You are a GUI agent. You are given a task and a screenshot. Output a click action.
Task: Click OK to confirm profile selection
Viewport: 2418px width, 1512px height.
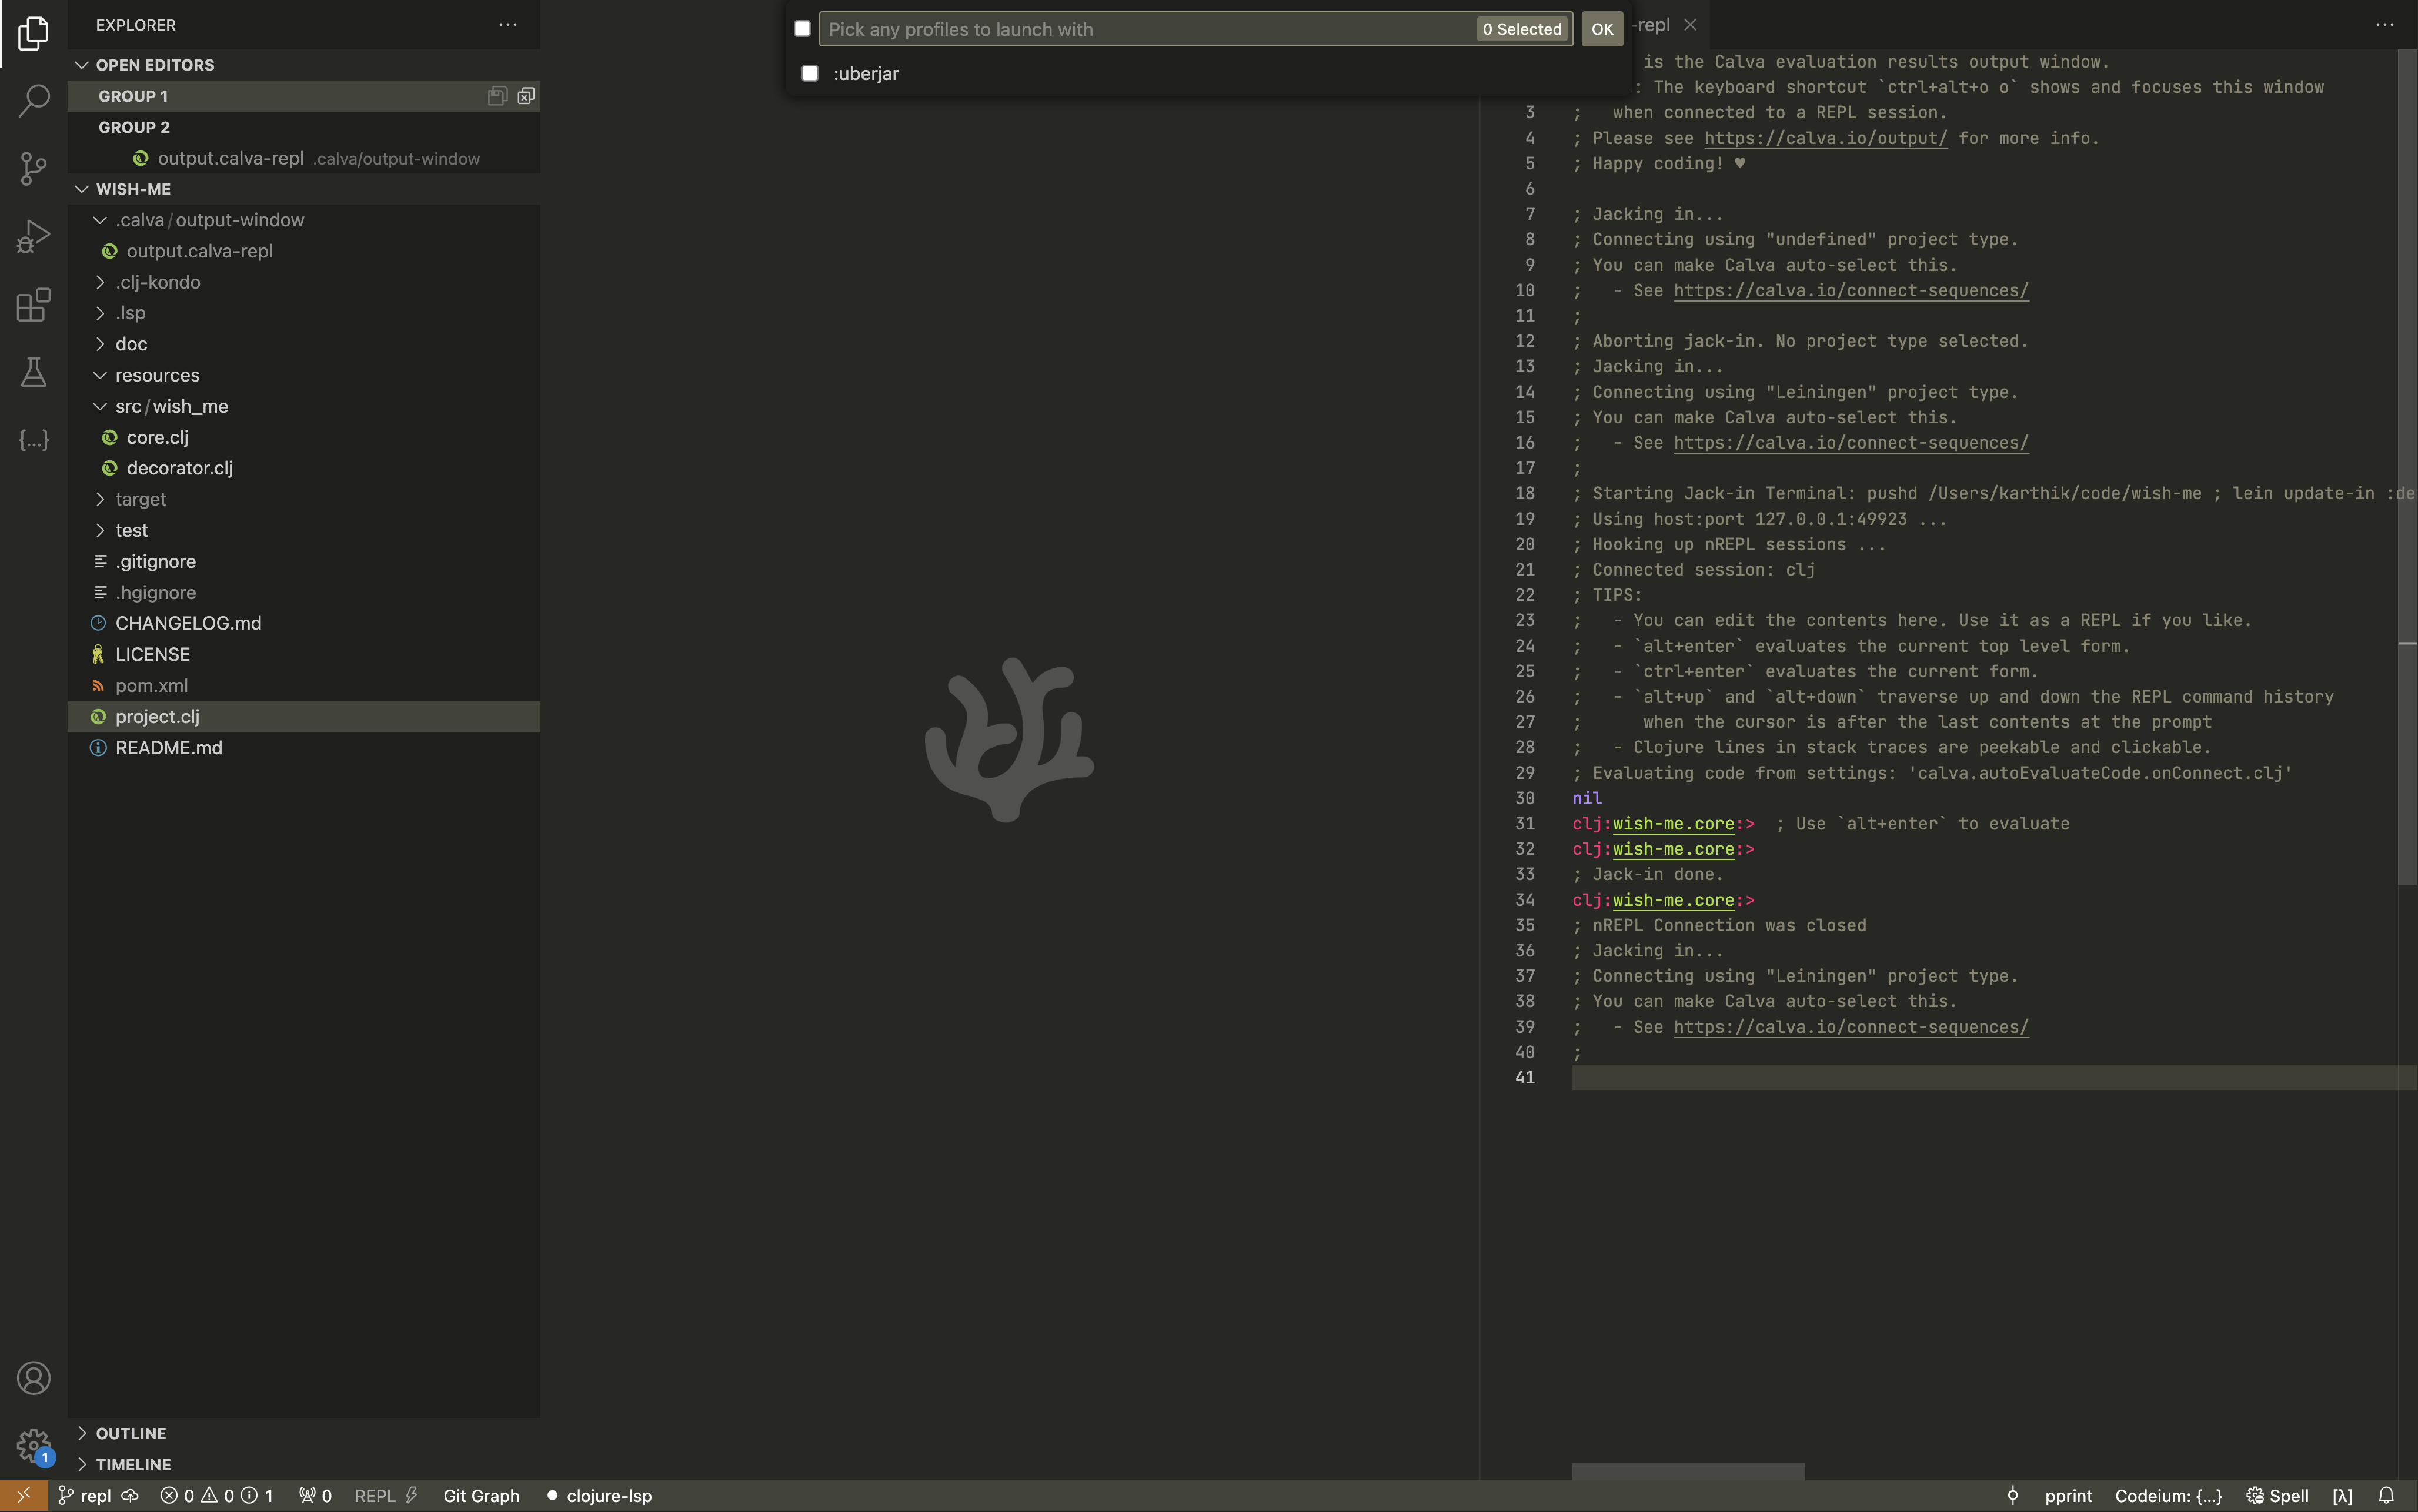(1602, 28)
